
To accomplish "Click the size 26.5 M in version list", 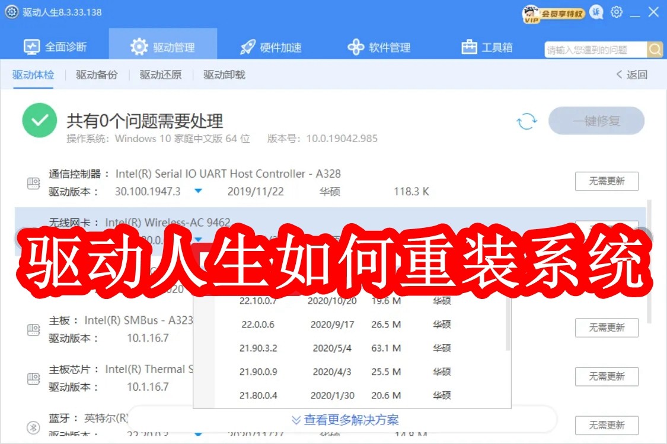I will [386, 324].
